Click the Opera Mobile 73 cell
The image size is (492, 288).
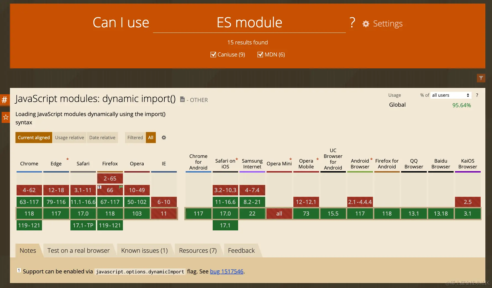coord(306,214)
